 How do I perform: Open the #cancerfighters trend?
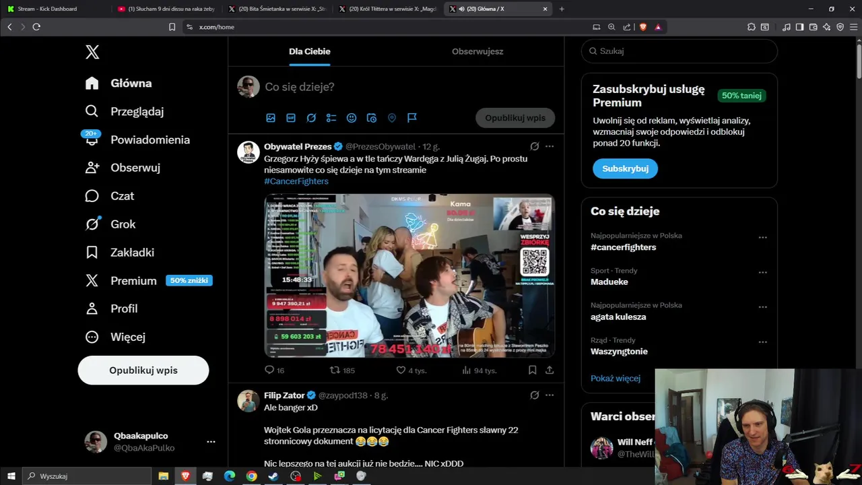623,247
